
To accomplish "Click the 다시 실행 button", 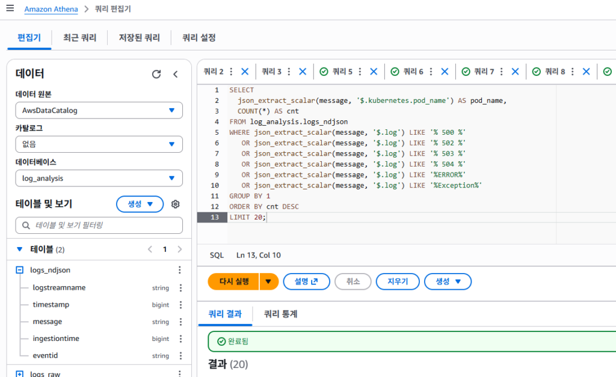I will click(233, 281).
